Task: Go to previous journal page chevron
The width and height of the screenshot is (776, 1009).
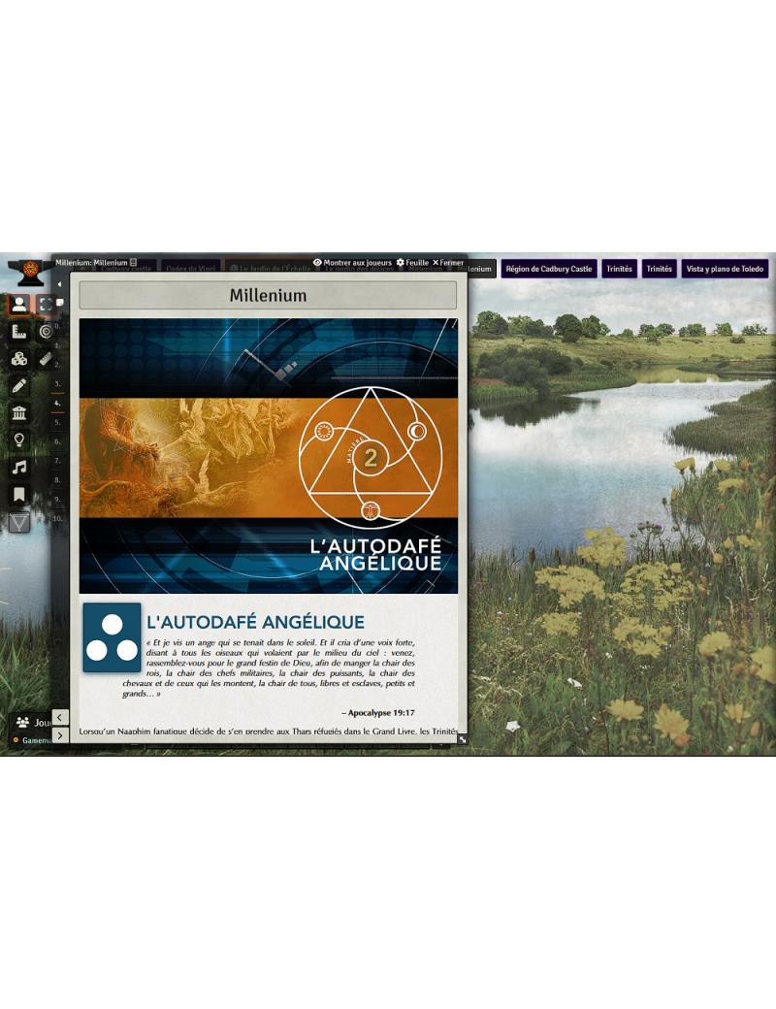Action: click(x=60, y=717)
